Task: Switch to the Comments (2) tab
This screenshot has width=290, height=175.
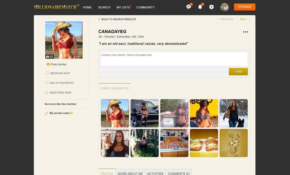Action: (x=178, y=173)
